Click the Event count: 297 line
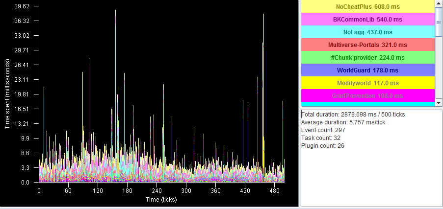 tap(323, 130)
